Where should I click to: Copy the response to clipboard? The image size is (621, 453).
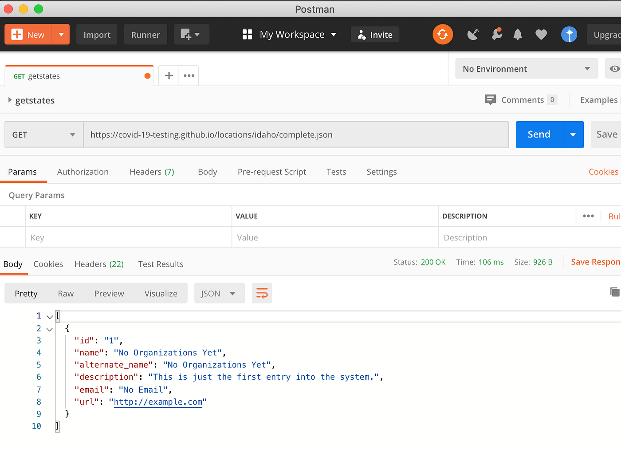615,292
